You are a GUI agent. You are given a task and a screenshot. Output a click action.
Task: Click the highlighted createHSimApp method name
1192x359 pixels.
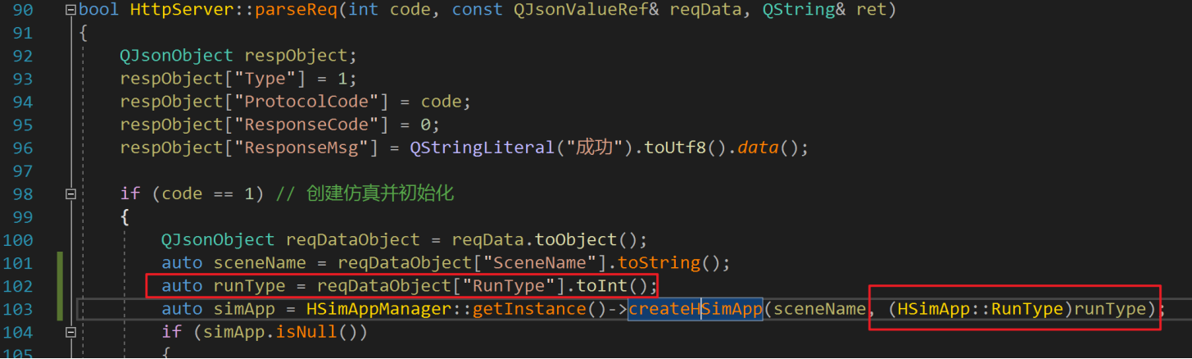(x=695, y=309)
